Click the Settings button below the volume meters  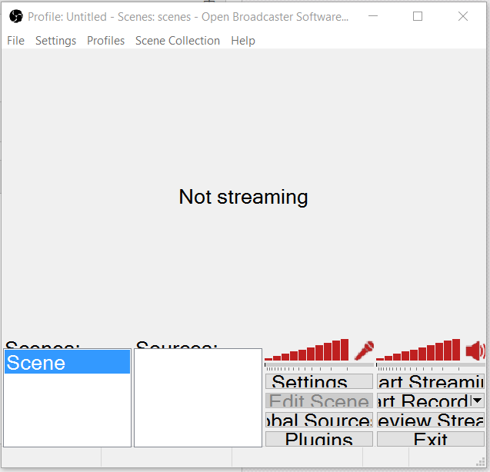[x=319, y=381]
